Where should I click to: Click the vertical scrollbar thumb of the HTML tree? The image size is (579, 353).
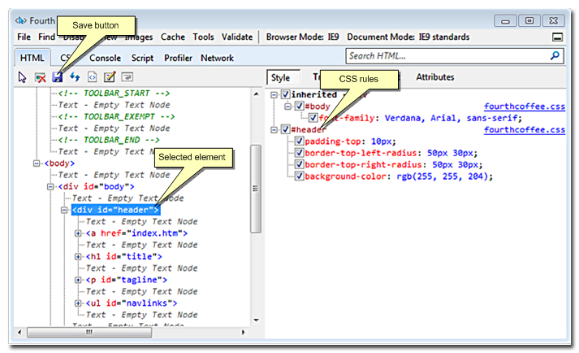[256, 189]
